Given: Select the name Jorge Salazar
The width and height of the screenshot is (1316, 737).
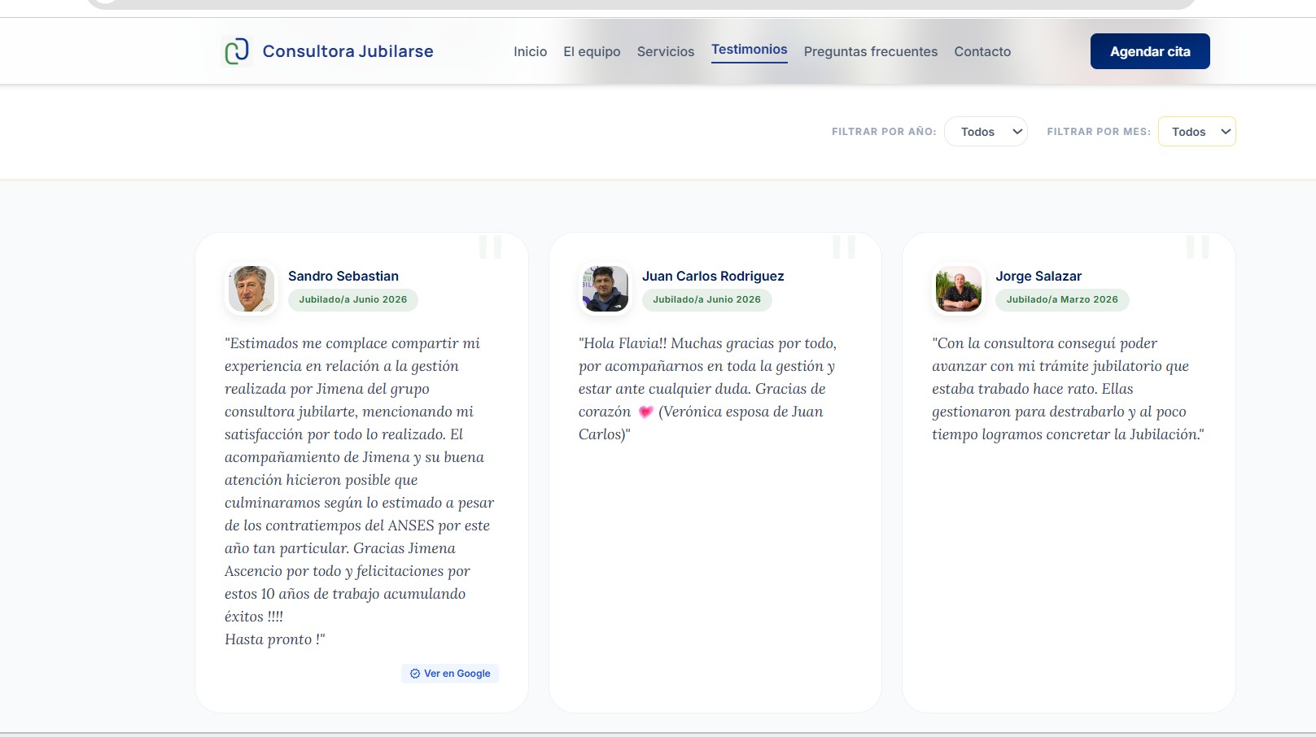Looking at the screenshot, I should [x=1038, y=277].
